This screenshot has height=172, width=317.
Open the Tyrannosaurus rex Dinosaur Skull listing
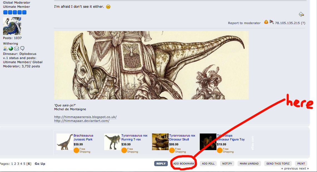point(182,138)
